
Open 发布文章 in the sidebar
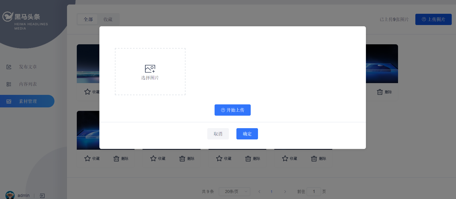click(x=28, y=67)
